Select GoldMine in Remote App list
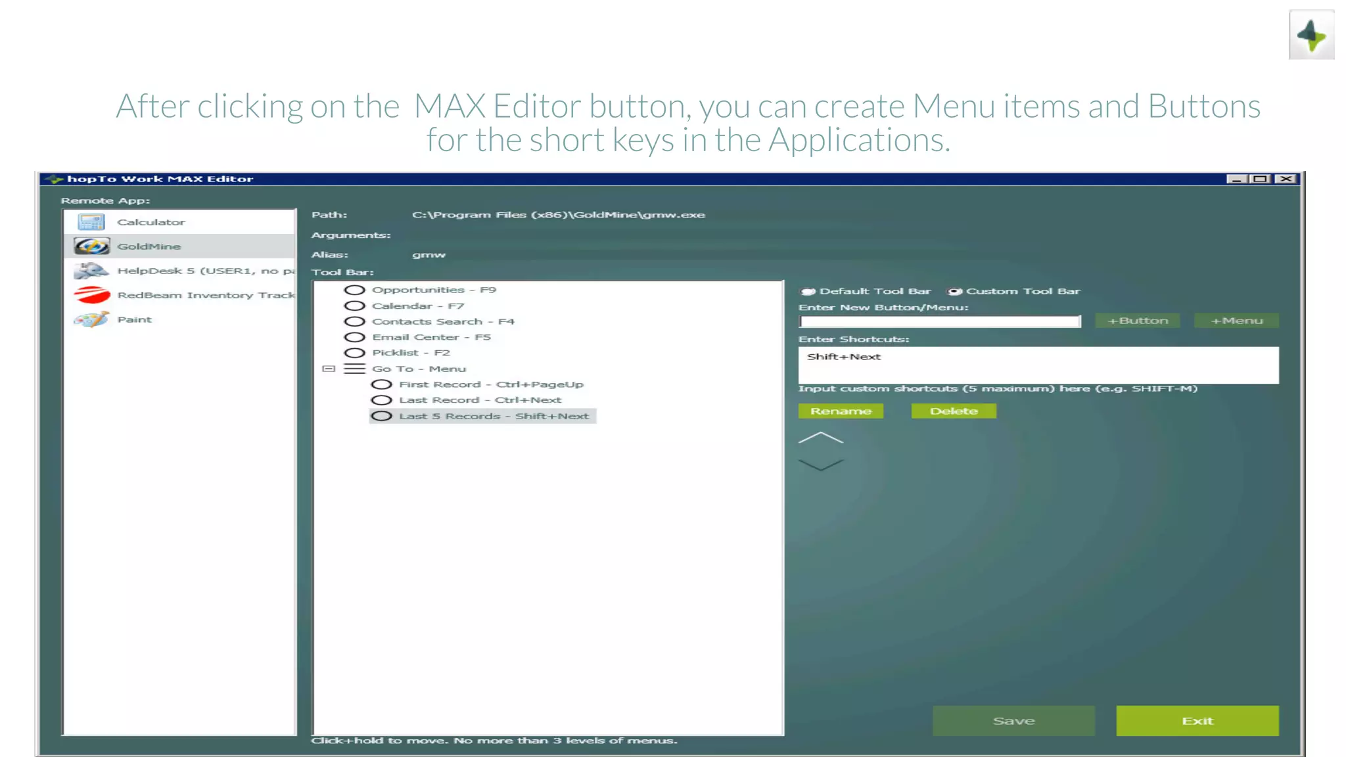Viewport: 1346px width, 757px height. (x=179, y=246)
